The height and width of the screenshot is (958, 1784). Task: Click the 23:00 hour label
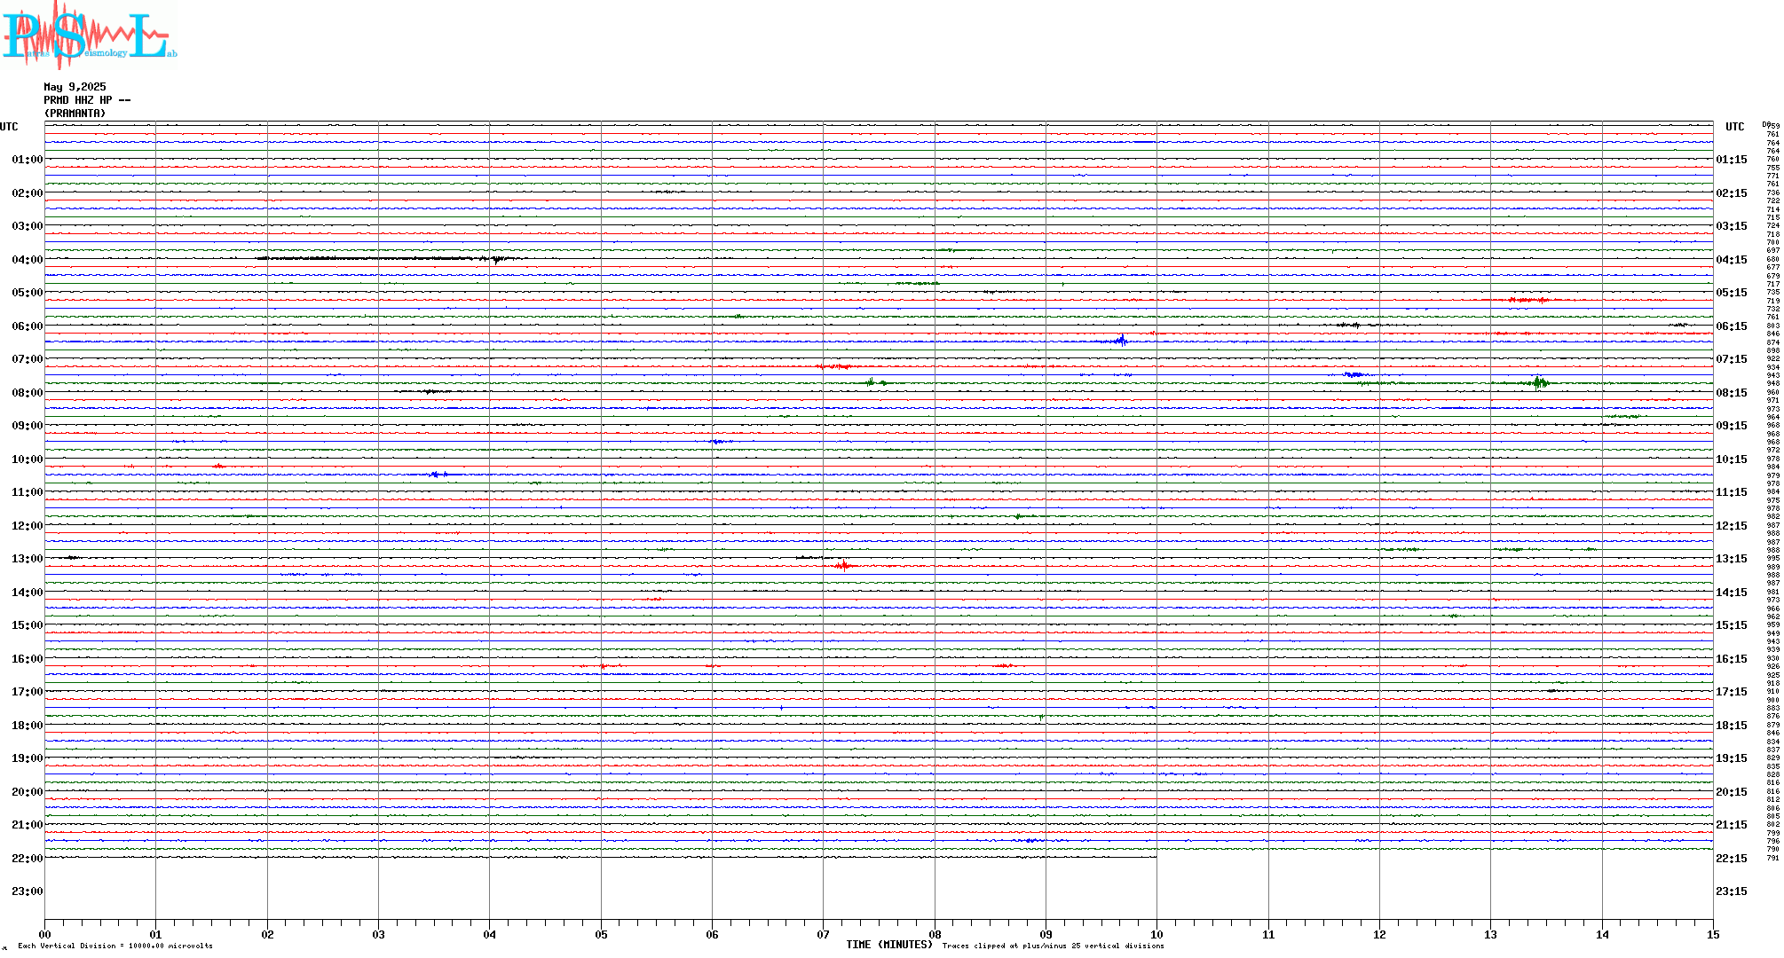coord(28,891)
